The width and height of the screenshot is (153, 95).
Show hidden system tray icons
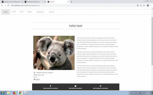[135, 93]
